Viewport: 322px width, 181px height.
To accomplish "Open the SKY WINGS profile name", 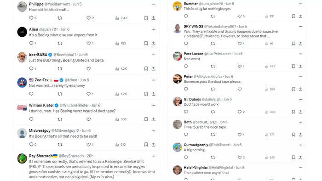I will click(x=194, y=26).
